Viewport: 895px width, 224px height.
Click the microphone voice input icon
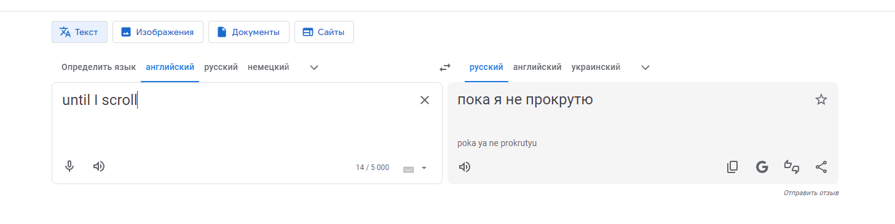pos(69,166)
